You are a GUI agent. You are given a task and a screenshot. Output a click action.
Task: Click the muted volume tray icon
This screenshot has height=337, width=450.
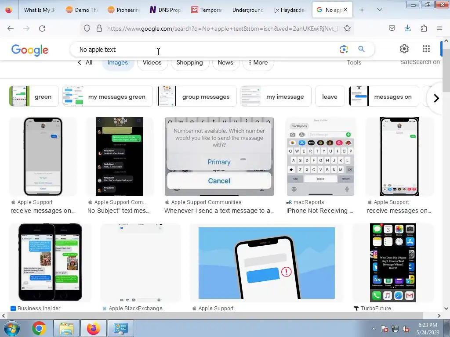pos(406,329)
